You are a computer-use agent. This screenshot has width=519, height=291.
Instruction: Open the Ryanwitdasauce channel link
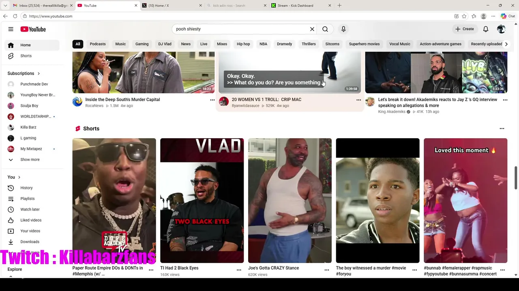245,106
